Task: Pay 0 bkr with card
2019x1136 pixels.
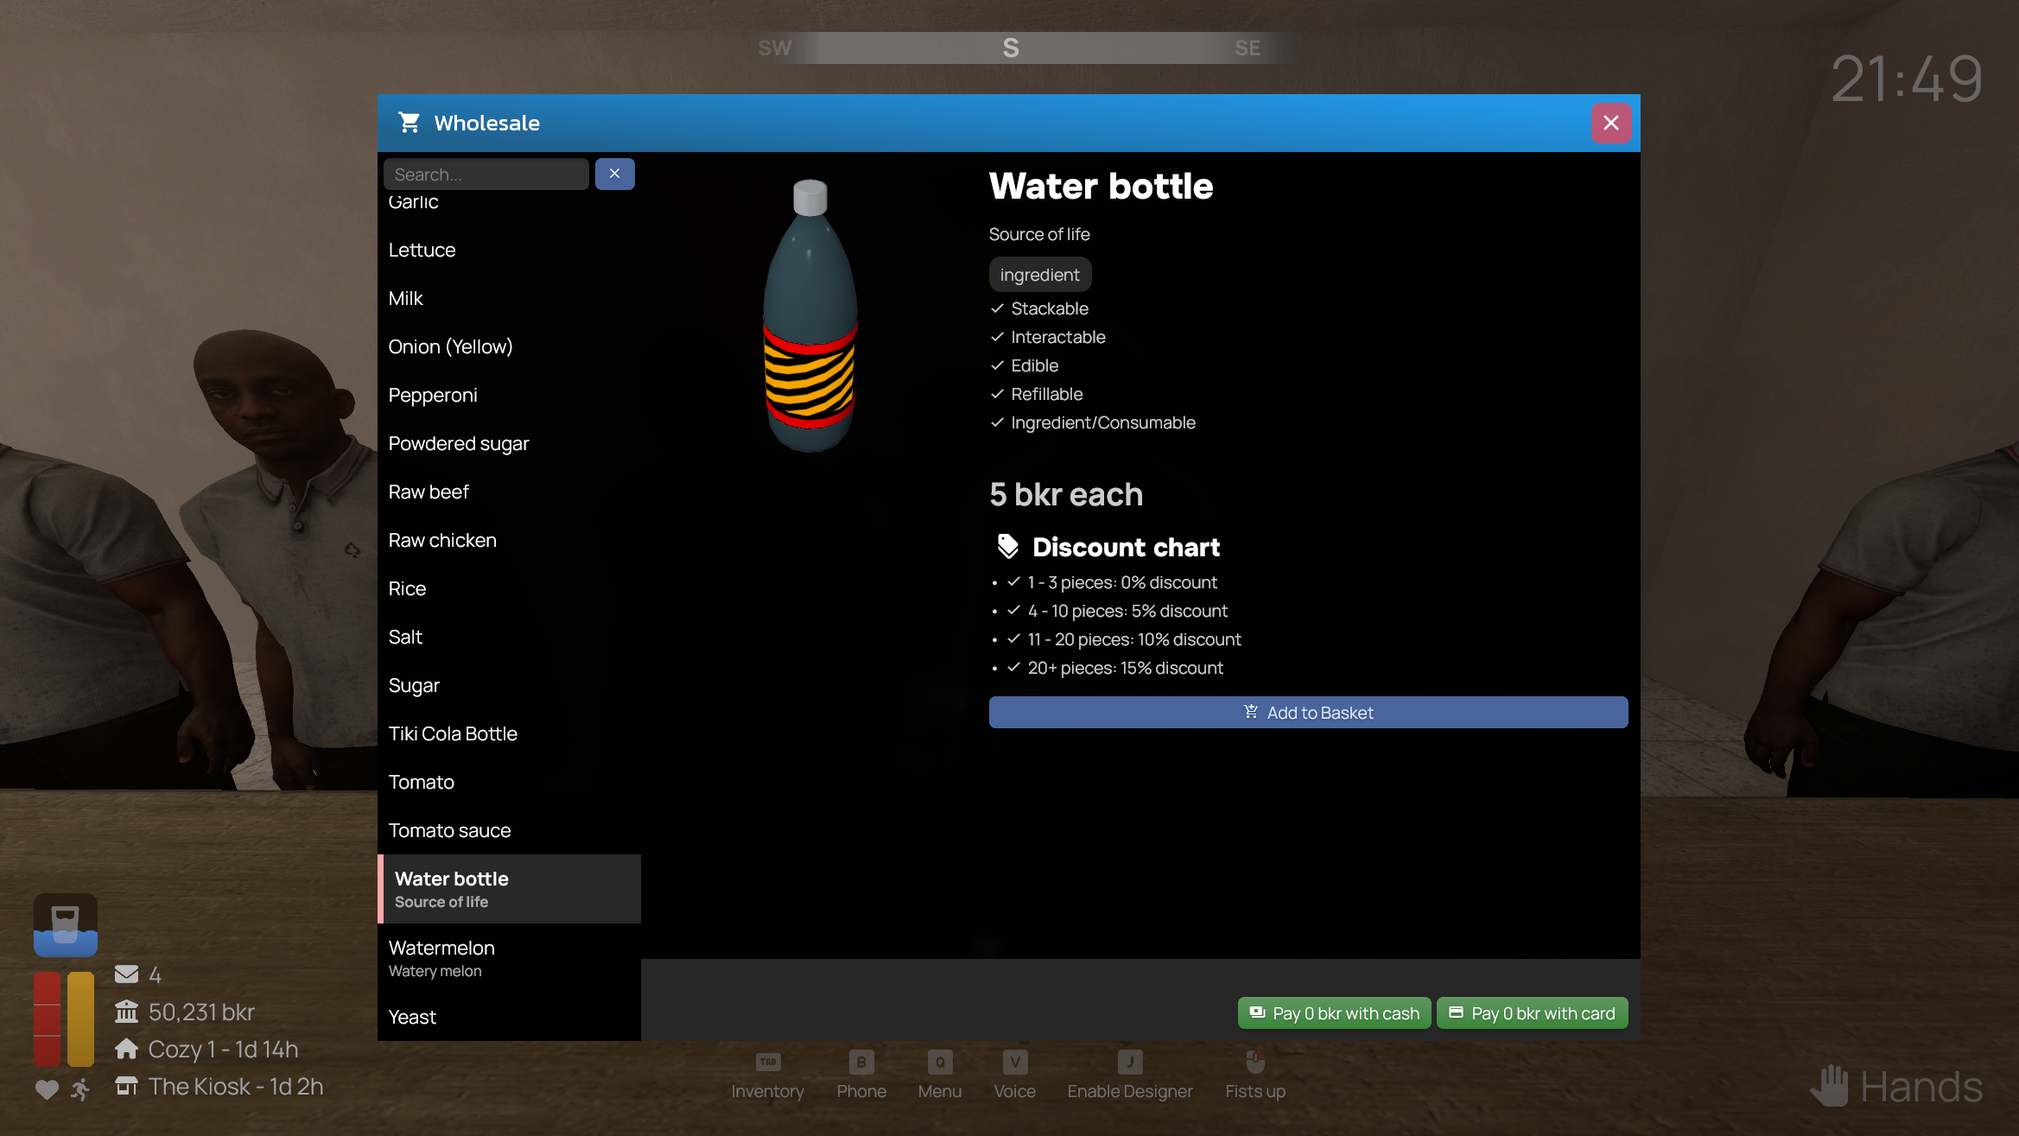Action: [1532, 1013]
